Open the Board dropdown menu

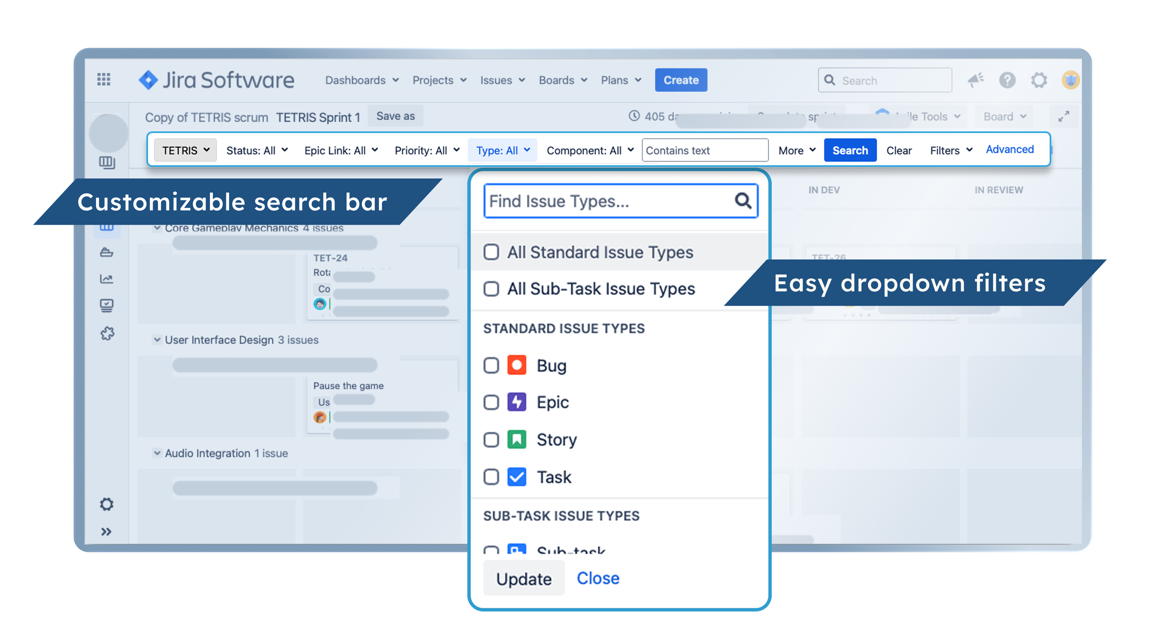[1005, 117]
